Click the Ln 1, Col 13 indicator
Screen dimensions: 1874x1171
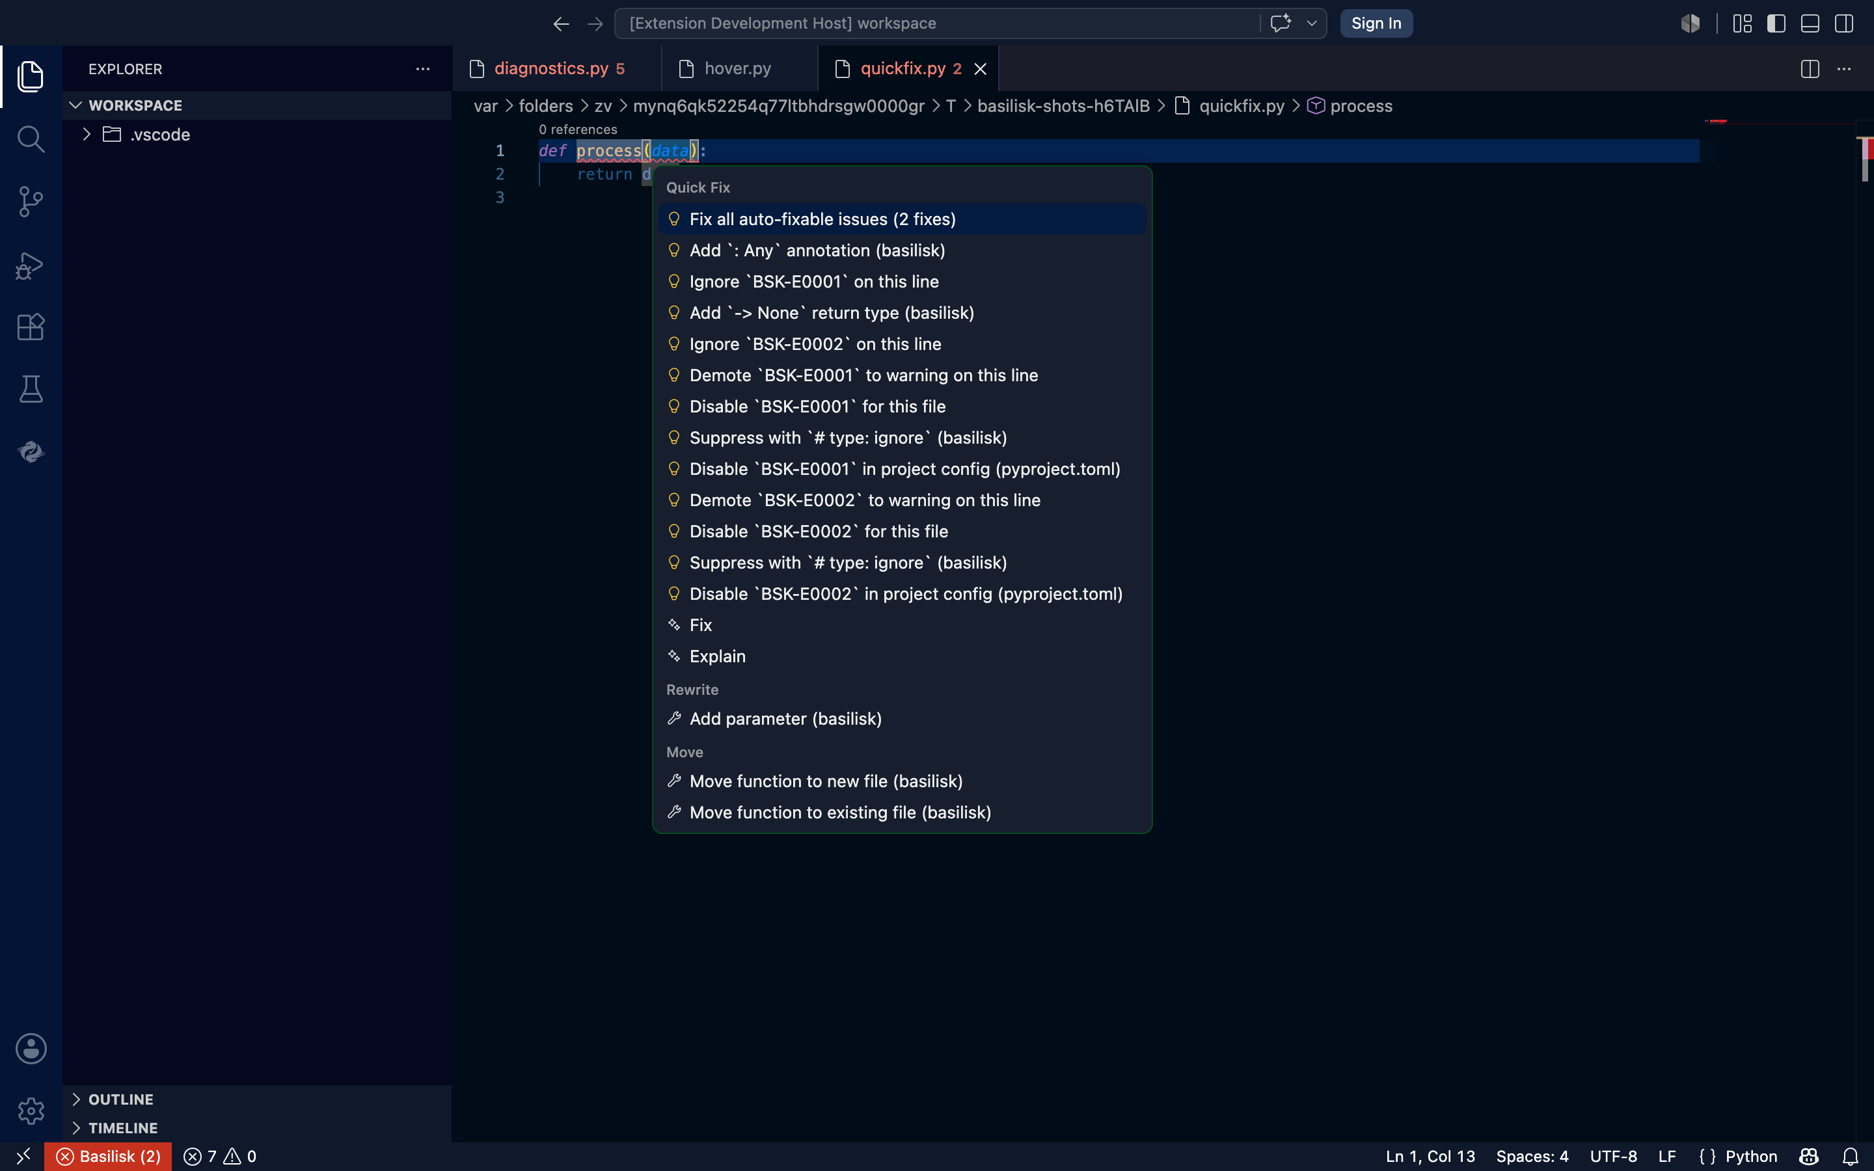[x=1430, y=1156]
